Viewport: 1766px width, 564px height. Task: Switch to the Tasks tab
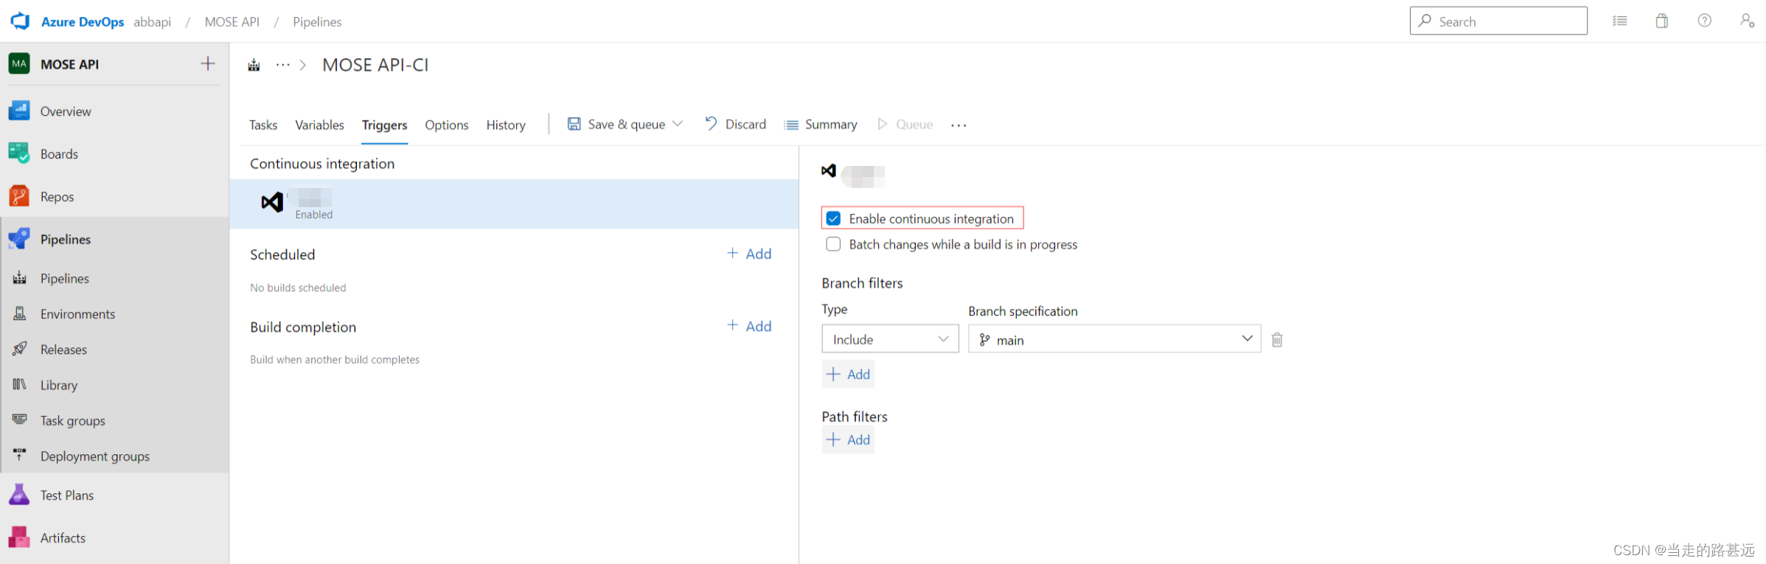click(263, 125)
